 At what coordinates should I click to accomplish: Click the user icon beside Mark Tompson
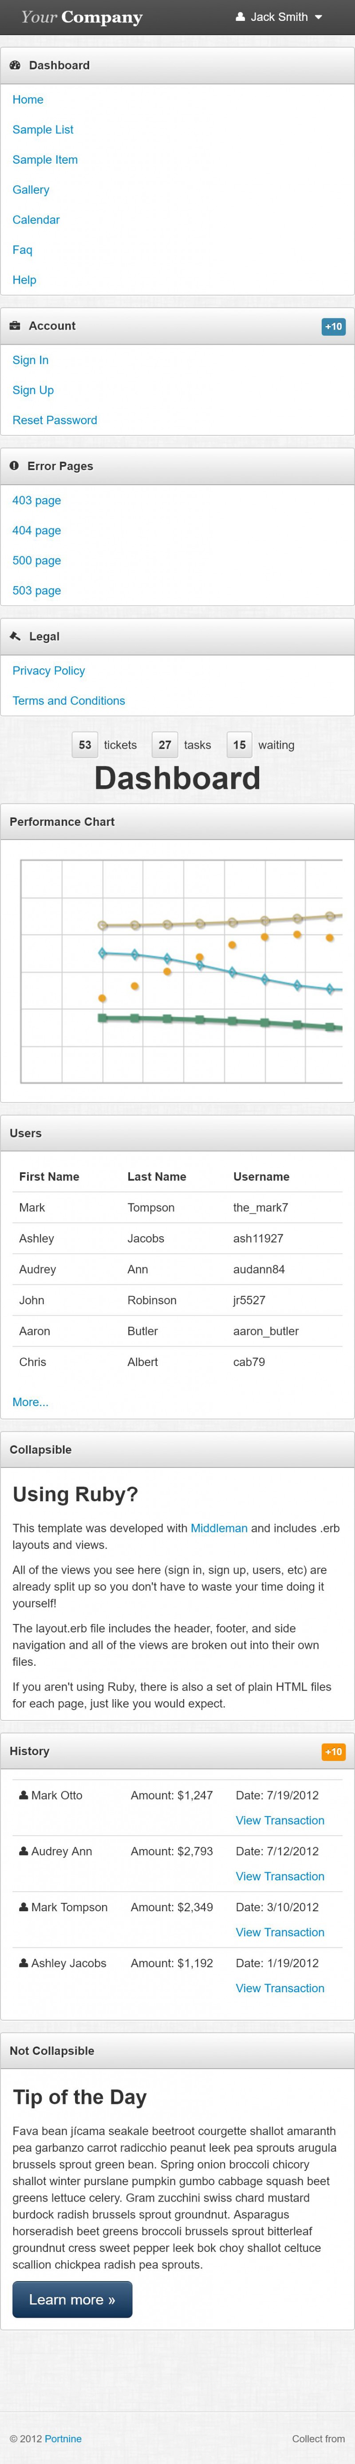coord(24,1907)
